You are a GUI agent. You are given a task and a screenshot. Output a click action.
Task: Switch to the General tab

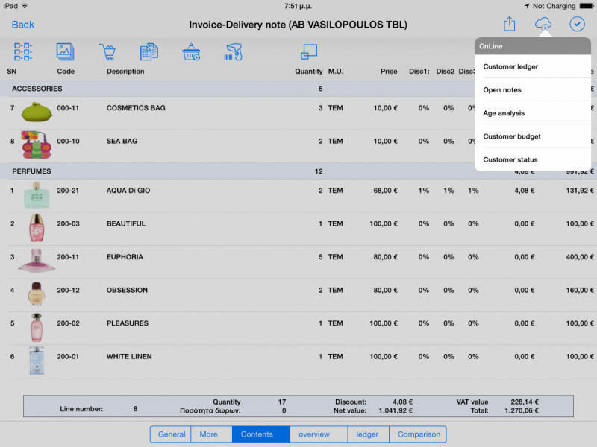click(172, 434)
